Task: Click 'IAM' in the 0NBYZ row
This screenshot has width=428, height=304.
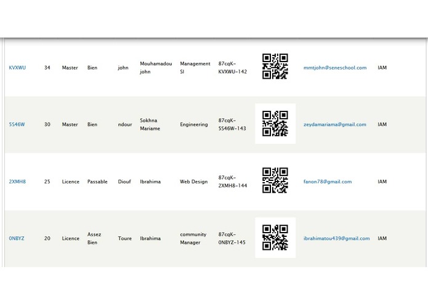Action: pos(382,238)
